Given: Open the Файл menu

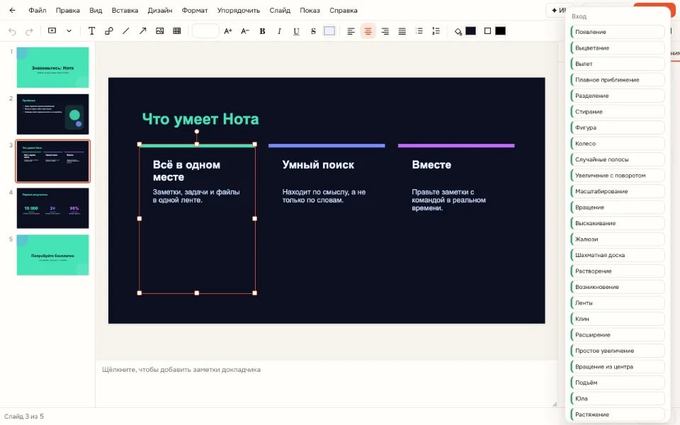Looking at the screenshot, I should point(38,11).
